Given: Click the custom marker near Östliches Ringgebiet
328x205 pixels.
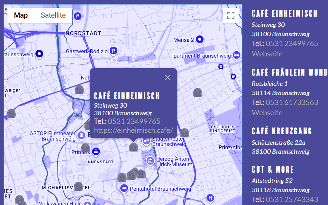Looking at the screenshot, I should point(185,133).
